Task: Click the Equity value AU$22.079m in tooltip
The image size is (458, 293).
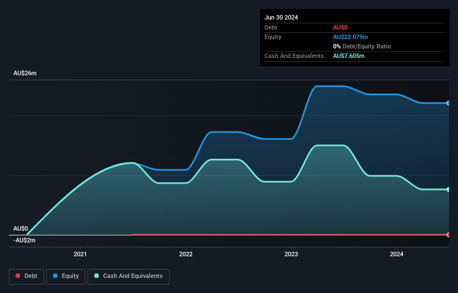Action: 350,37
